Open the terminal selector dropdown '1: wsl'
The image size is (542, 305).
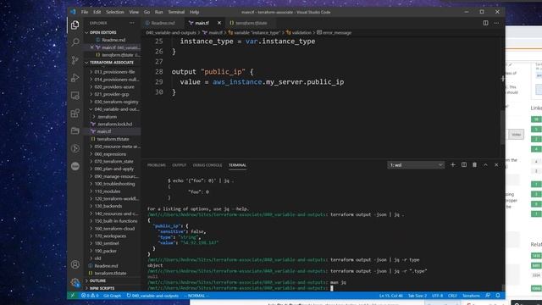click(416, 165)
